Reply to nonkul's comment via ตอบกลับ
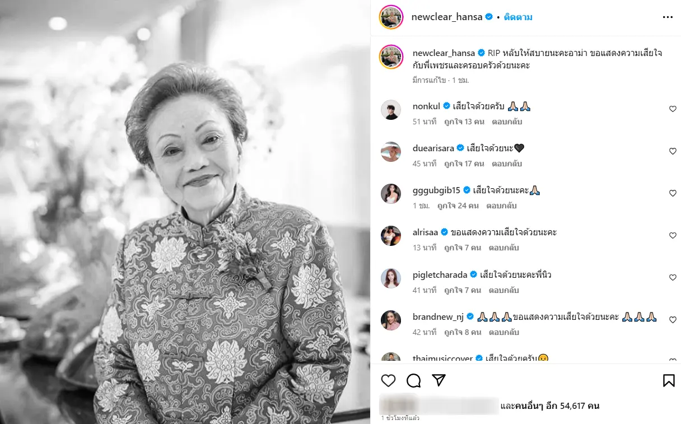The height and width of the screenshot is (424, 681). point(507,122)
